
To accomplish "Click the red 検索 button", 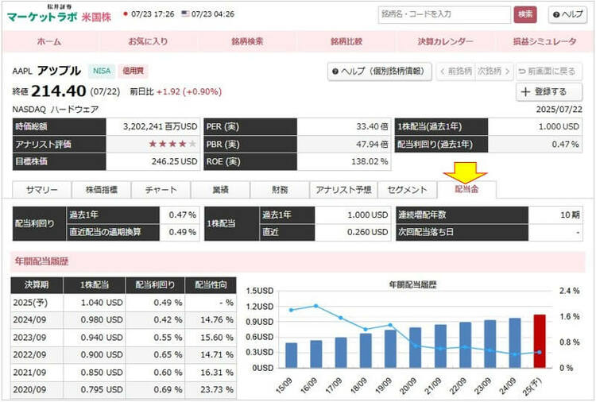I will coord(525,14).
